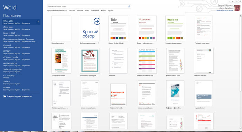Choose the Учебный план template

point(204,28)
